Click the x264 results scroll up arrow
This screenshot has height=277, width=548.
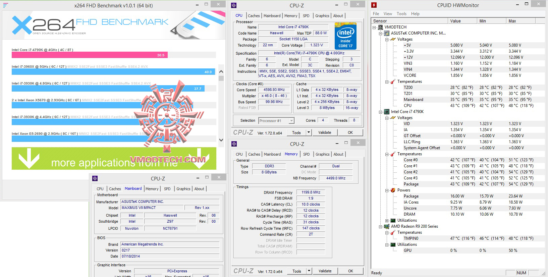(221, 71)
